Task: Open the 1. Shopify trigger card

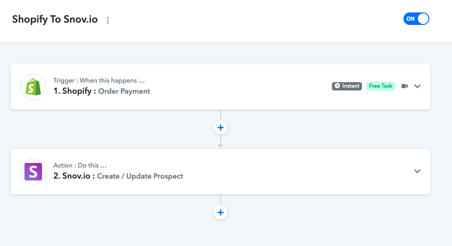Action: pos(221,87)
